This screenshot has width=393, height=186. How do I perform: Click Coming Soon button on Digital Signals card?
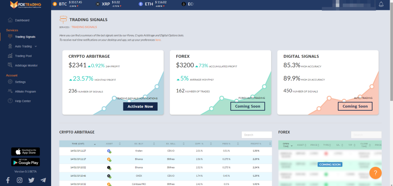point(355,106)
